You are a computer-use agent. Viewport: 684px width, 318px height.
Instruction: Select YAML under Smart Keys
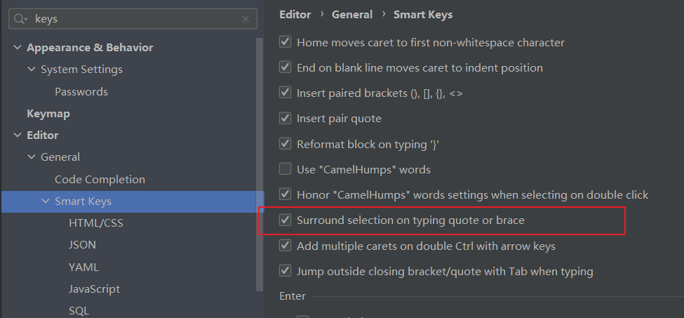(x=83, y=267)
